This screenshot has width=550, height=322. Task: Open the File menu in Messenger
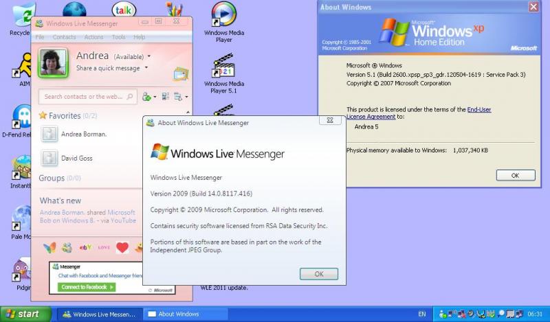point(40,37)
